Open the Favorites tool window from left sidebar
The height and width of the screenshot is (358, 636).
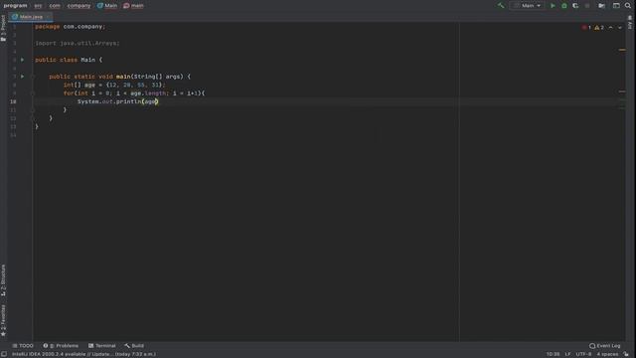(x=3, y=320)
